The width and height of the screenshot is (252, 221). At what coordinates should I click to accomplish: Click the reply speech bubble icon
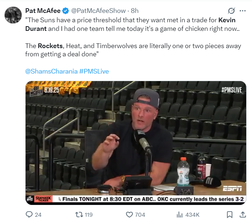pos(29,215)
